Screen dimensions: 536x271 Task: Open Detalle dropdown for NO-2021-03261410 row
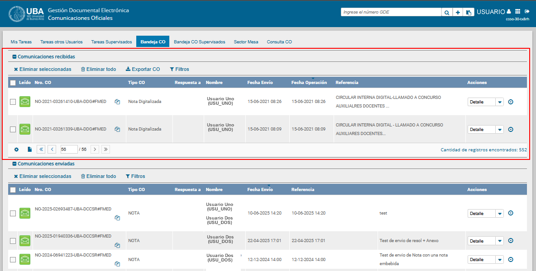pyautogui.click(x=500, y=102)
